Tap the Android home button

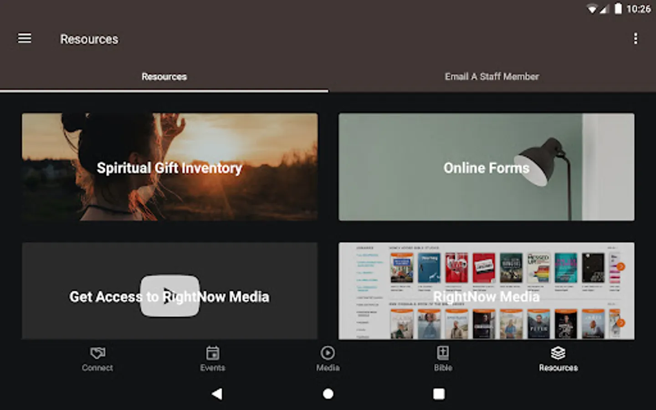pyautogui.click(x=328, y=394)
